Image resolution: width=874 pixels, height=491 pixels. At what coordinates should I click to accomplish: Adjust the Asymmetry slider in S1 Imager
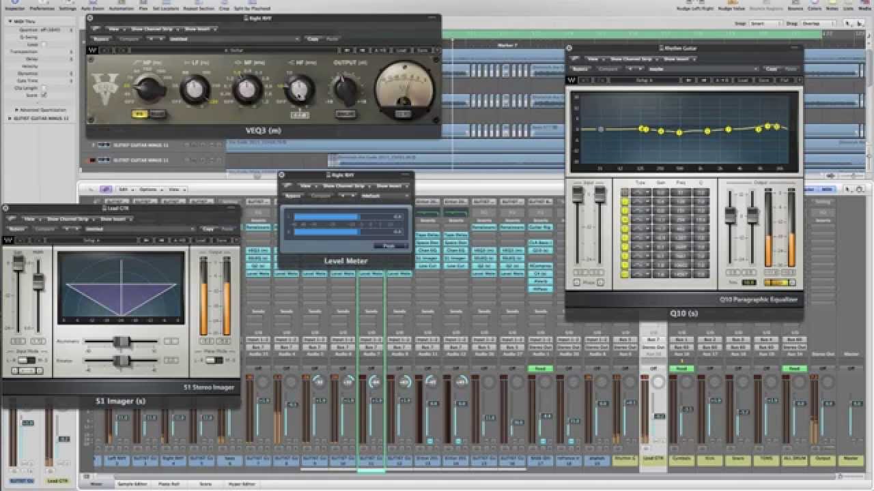pos(122,340)
